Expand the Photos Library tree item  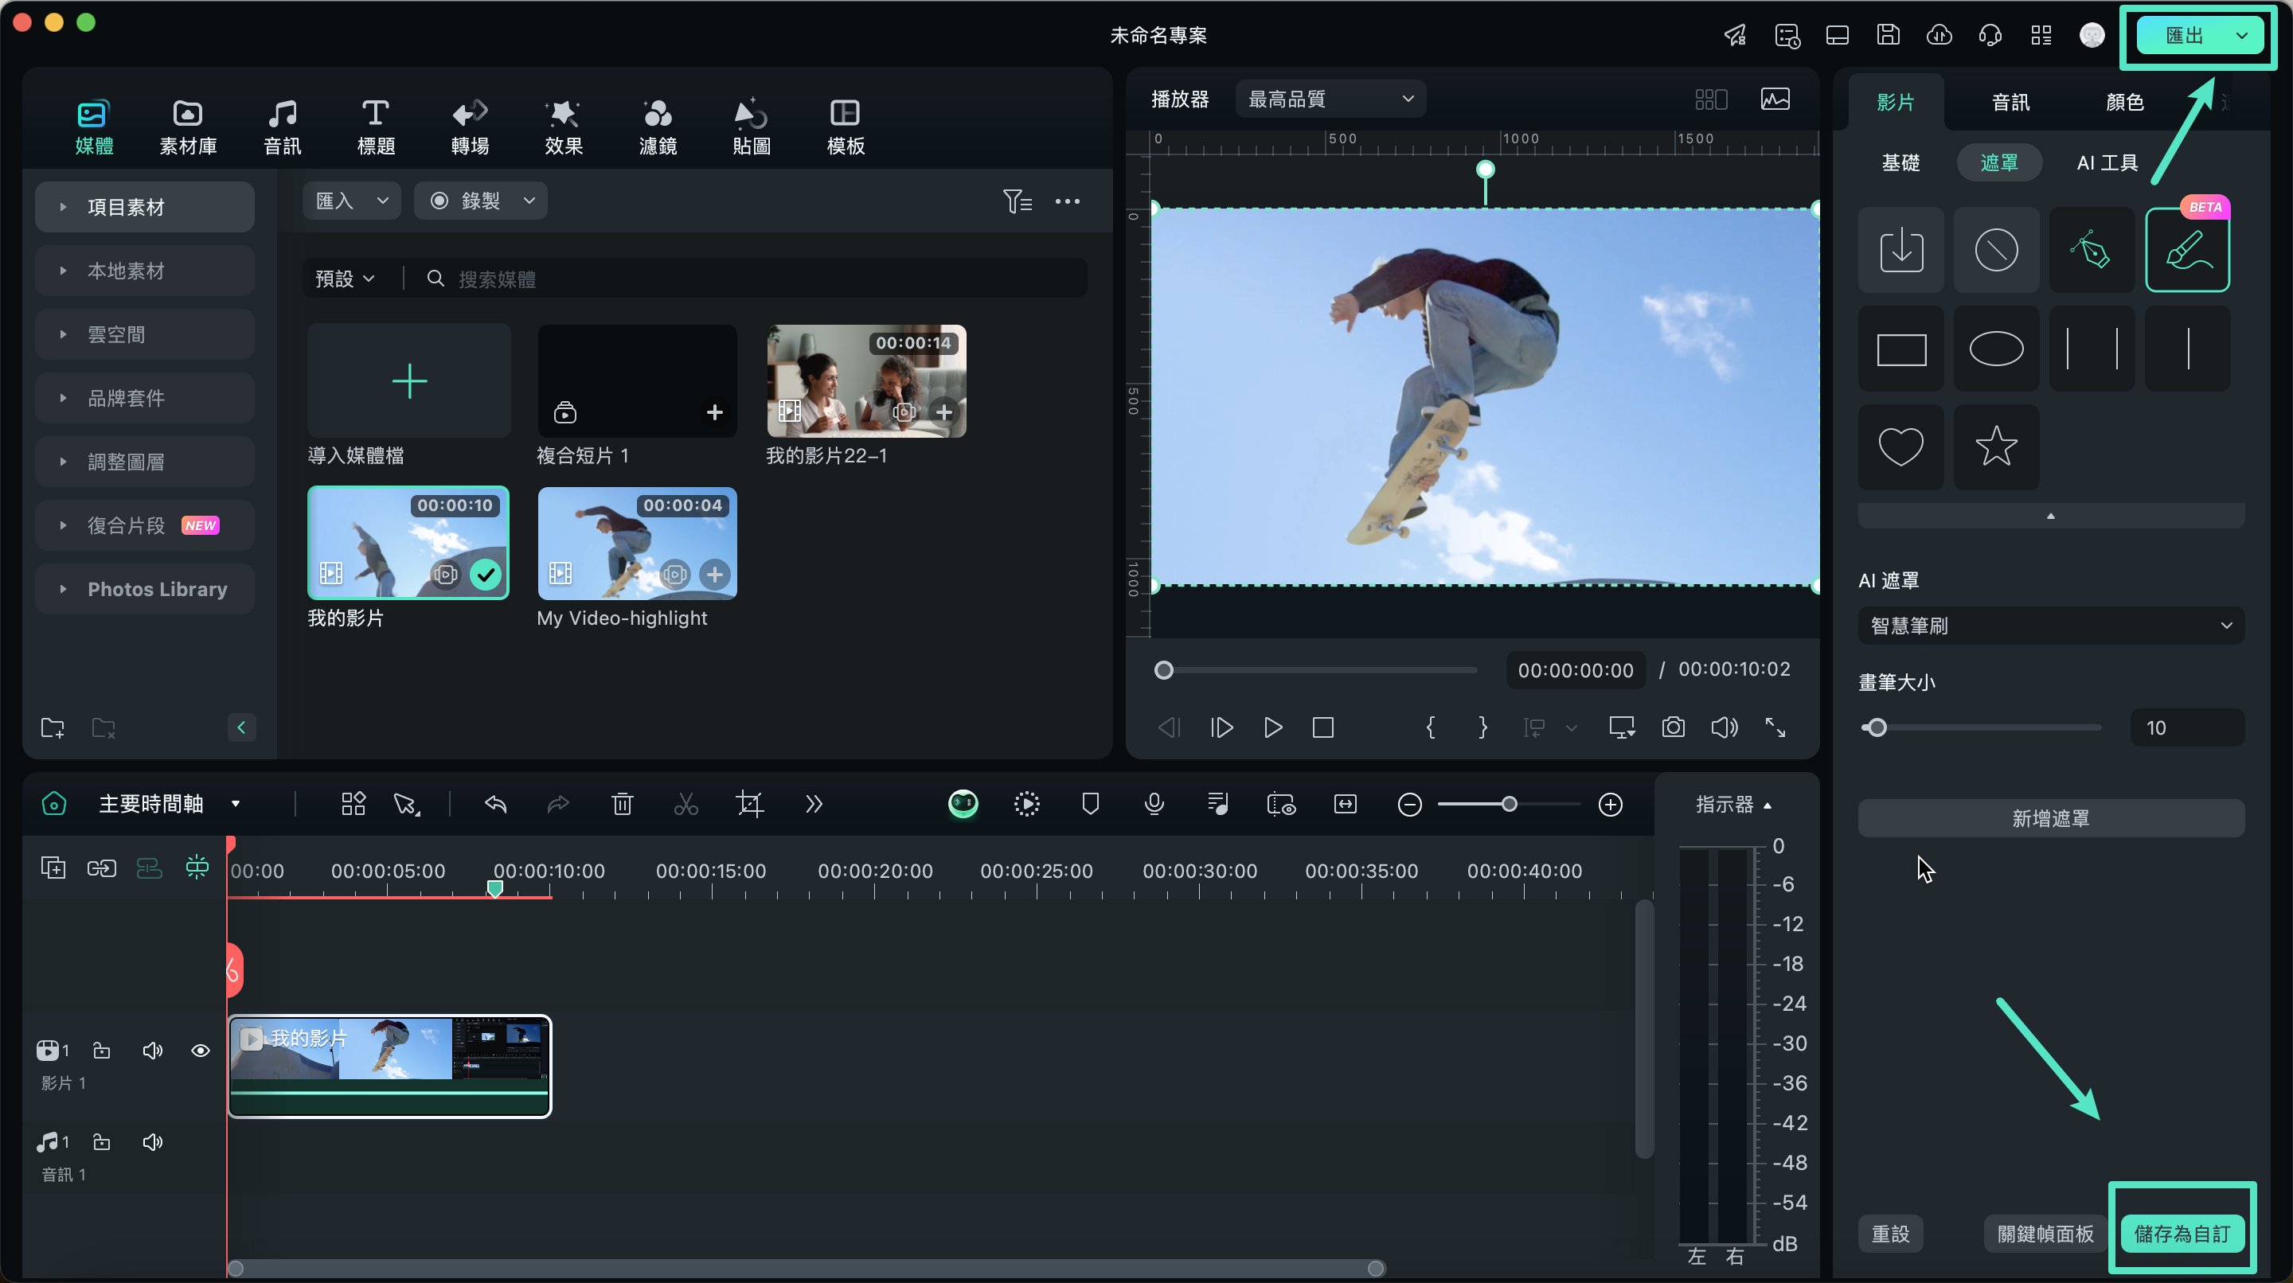[63, 589]
